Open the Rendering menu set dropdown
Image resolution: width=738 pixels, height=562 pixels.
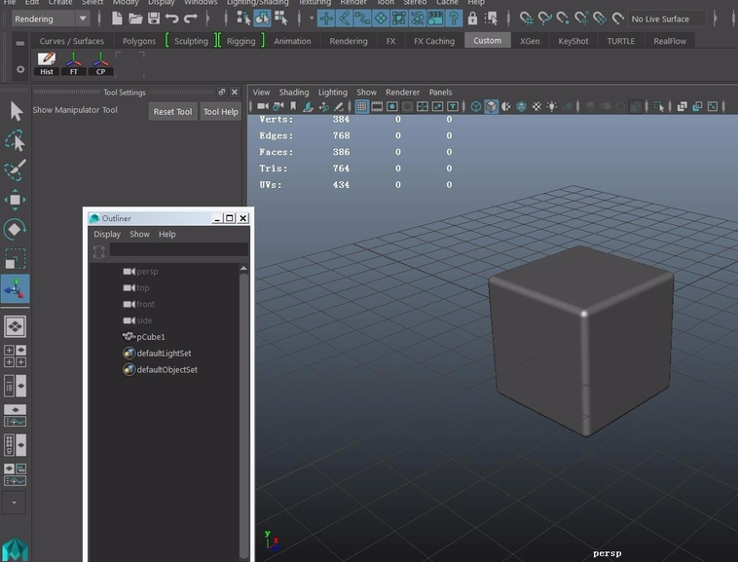pyautogui.click(x=51, y=19)
